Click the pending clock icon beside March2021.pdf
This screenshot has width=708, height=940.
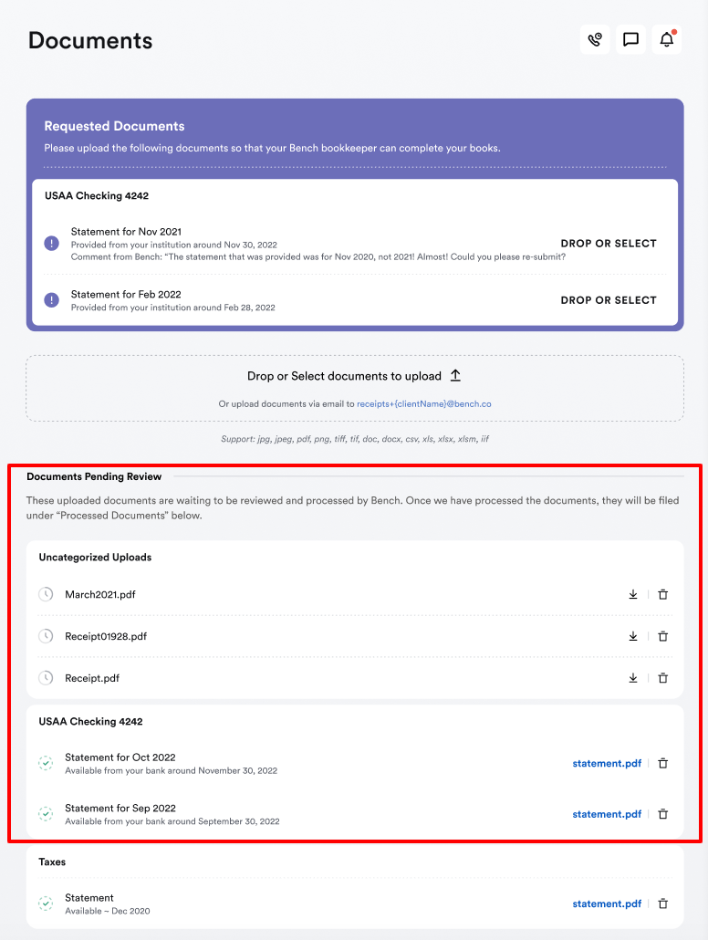click(x=46, y=594)
